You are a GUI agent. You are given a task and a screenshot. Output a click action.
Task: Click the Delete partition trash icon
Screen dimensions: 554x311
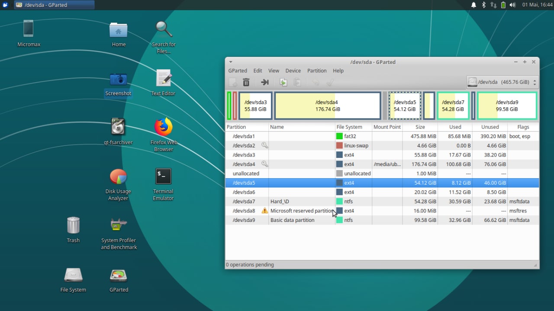(246, 82)
